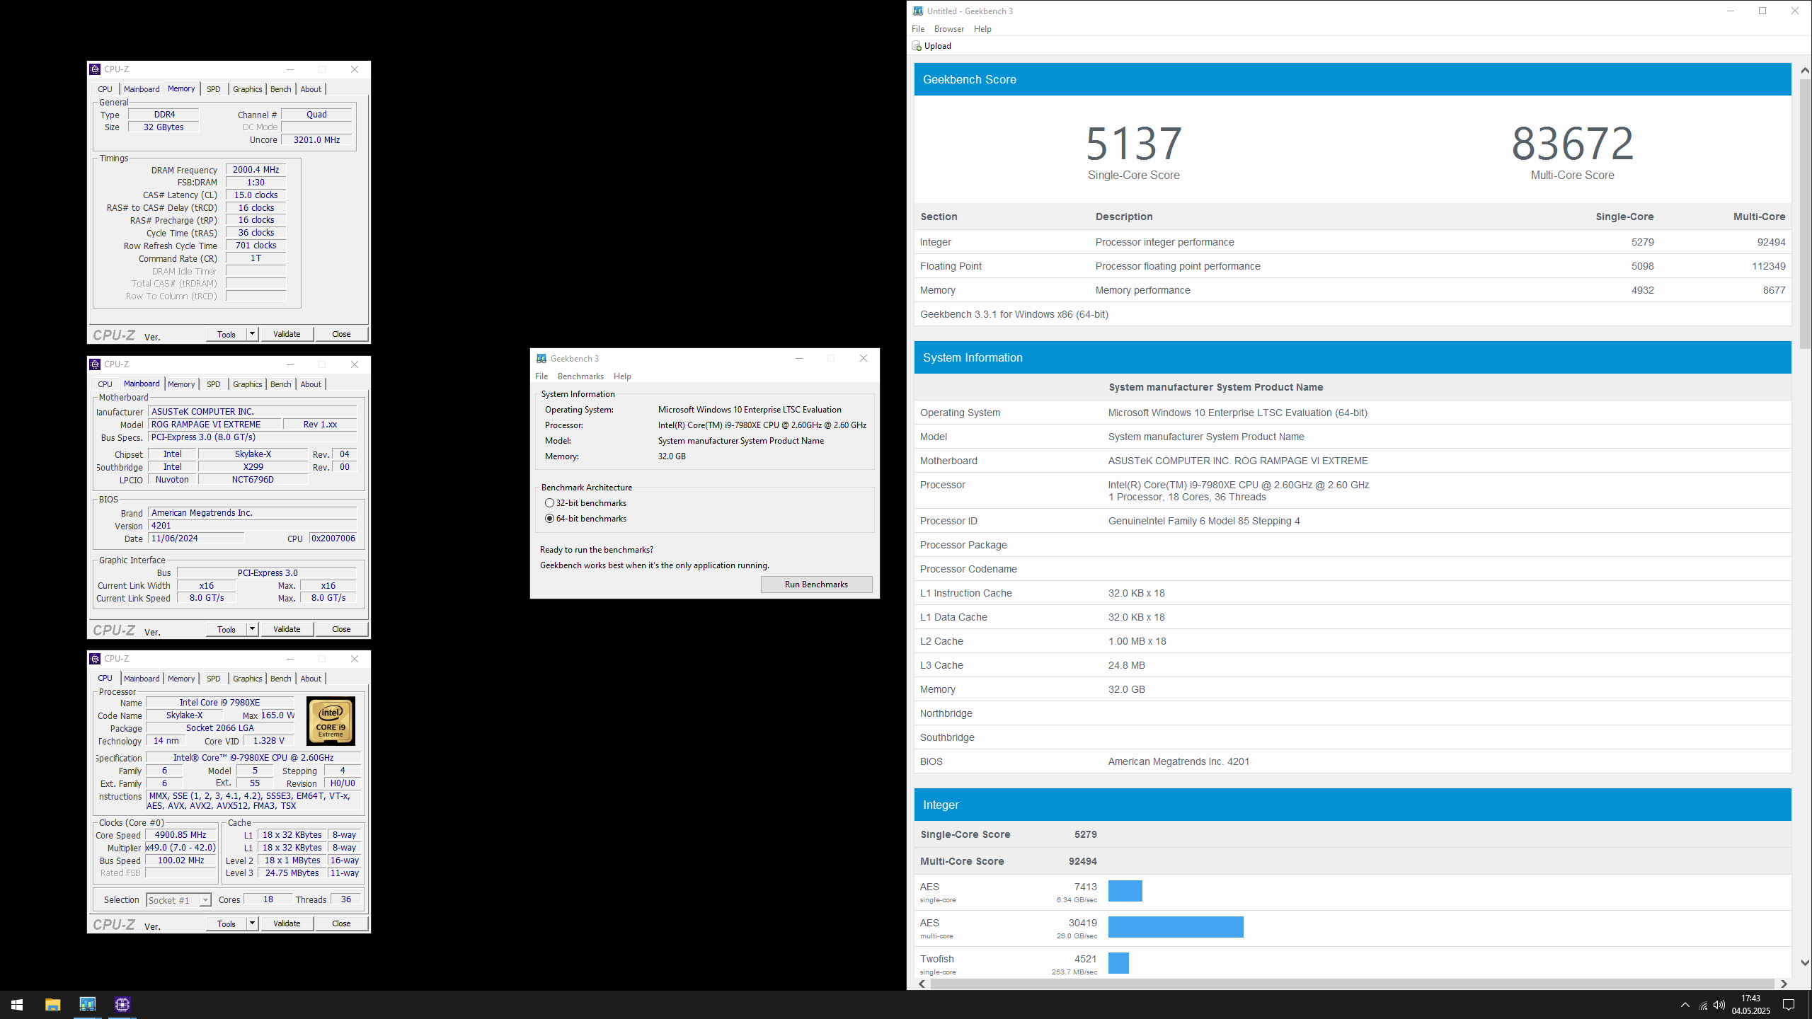The height and width of the screenshot is (1019, 1812).
Task: Click the CPU-Z title icon in Memory window
Action: pos(95,69)
